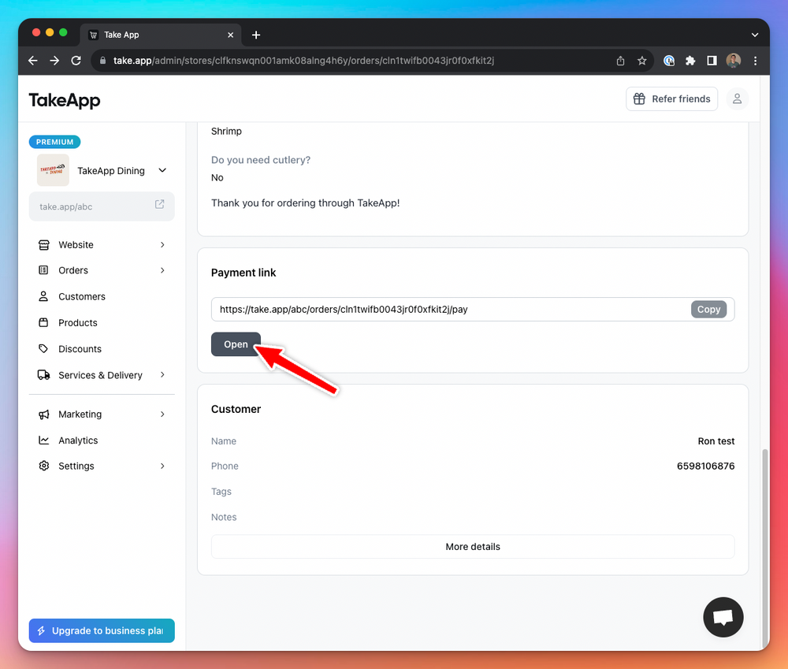The image size is (788, 669).
Task: Open the chat support bubble
Action: click(723, 617)
